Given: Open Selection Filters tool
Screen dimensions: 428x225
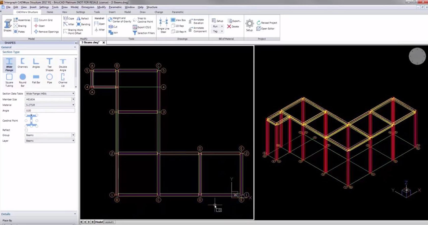Looking at the screenshot, I should point(144,33).
